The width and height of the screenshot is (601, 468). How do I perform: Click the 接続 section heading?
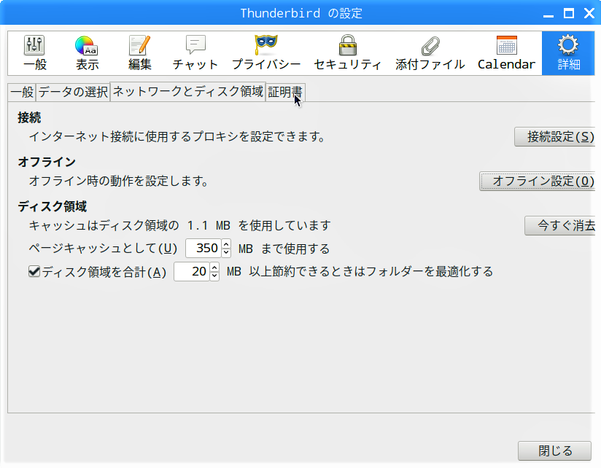click(29, 117)
